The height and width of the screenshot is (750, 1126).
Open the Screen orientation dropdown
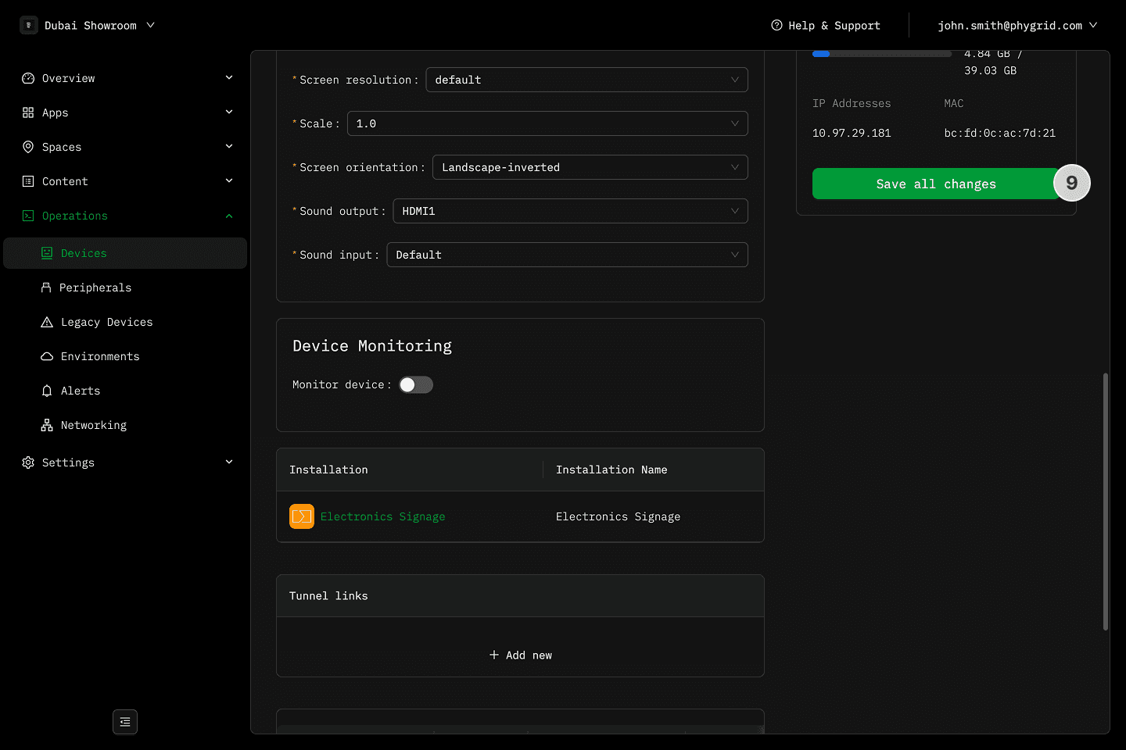tap(590, 167)
